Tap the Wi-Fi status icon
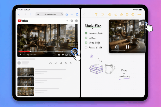The height and width of the screenshot is (107, 161). click(134, 10)
